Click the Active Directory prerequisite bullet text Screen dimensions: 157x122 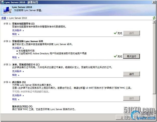click(x=53, y=53)
